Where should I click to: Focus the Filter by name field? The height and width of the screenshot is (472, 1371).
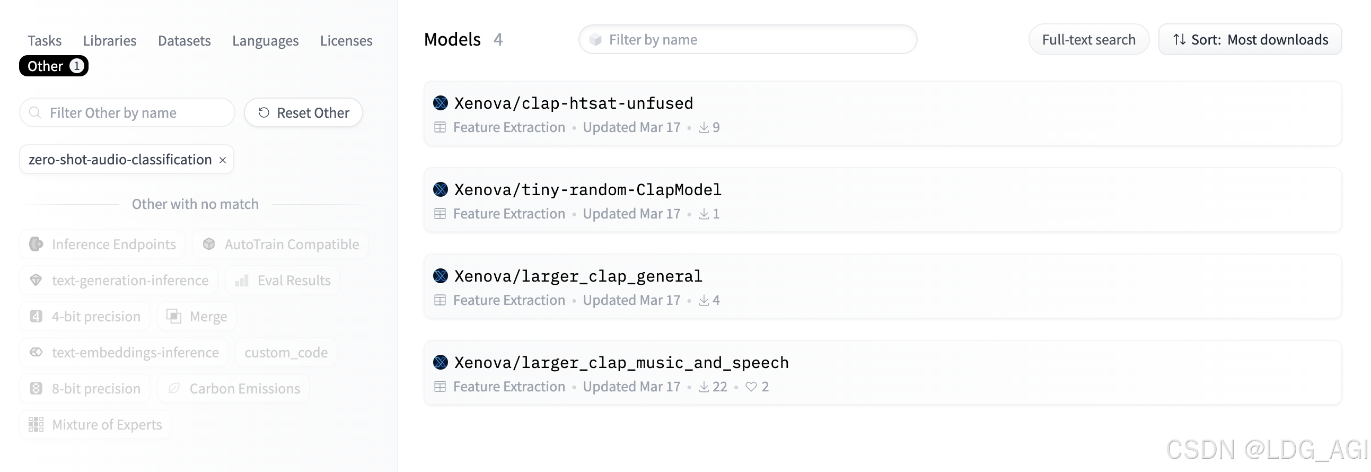tap(747, 39)
